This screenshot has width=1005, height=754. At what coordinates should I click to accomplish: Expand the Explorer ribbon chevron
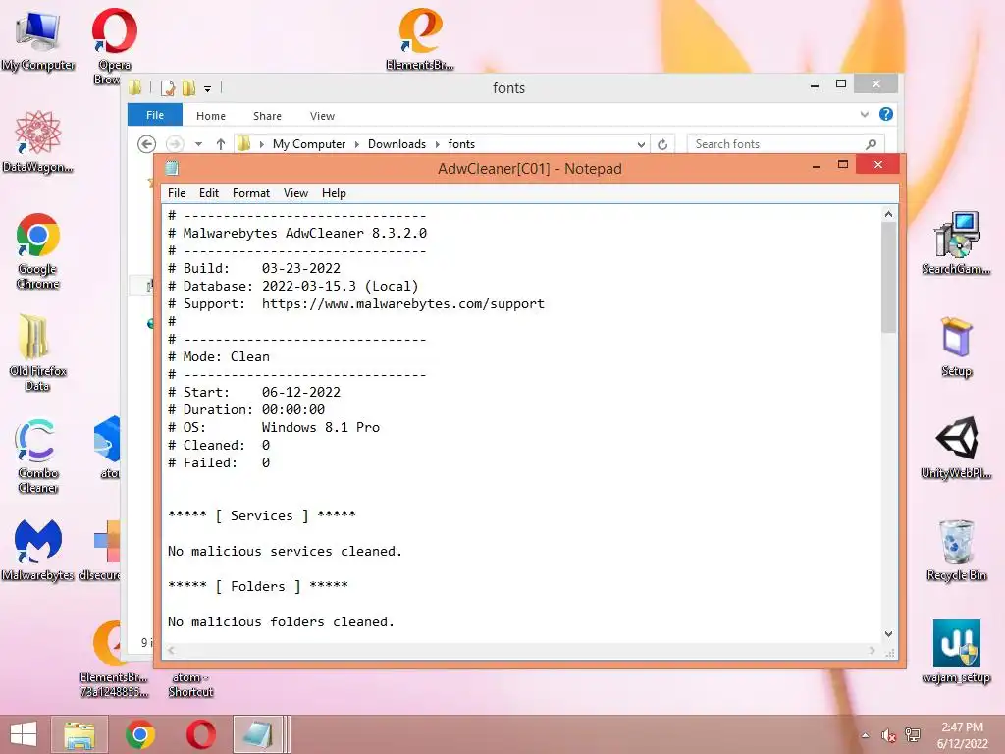pos(864,114)
